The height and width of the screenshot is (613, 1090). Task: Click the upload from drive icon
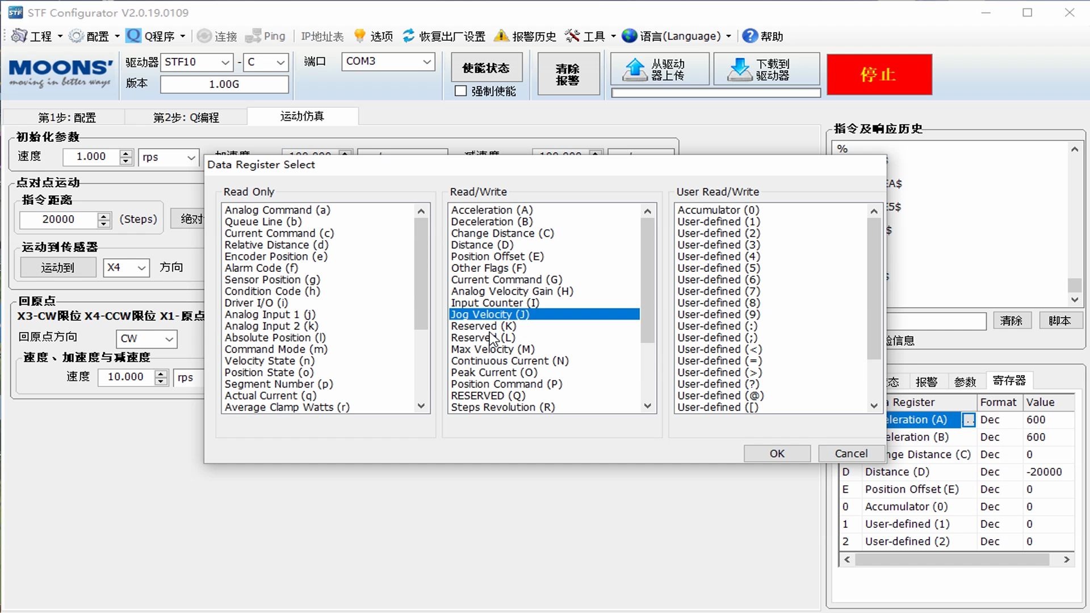click(x=635, y=69)
